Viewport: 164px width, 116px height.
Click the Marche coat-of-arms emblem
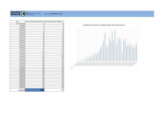[23, 14]
